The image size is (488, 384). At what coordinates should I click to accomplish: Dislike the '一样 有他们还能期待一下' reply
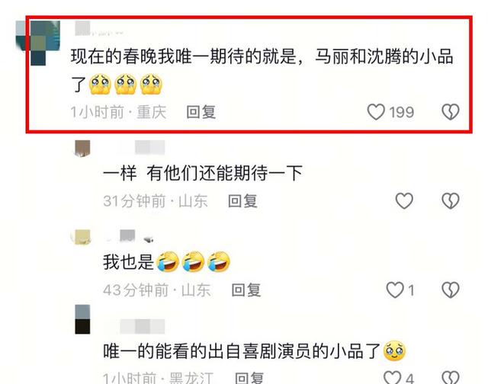[451, 201]
